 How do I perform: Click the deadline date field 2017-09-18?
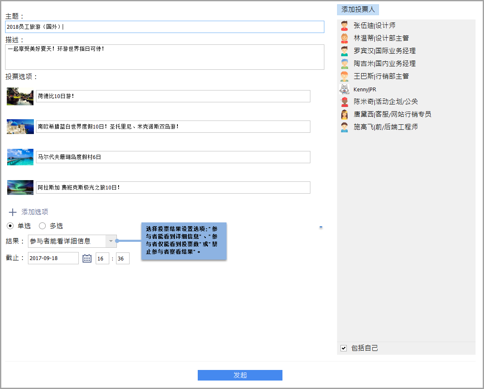(x=53, y=258)
